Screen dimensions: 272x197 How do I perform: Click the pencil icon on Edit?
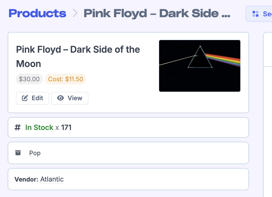click(25, 98)
